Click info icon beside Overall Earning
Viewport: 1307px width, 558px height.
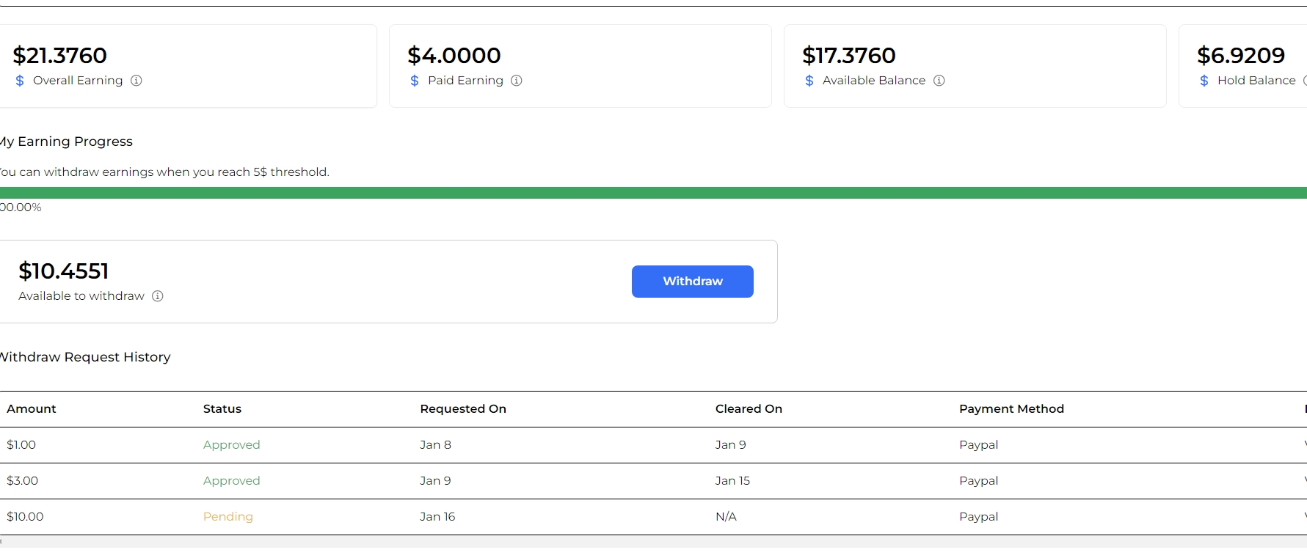[136, 81]
